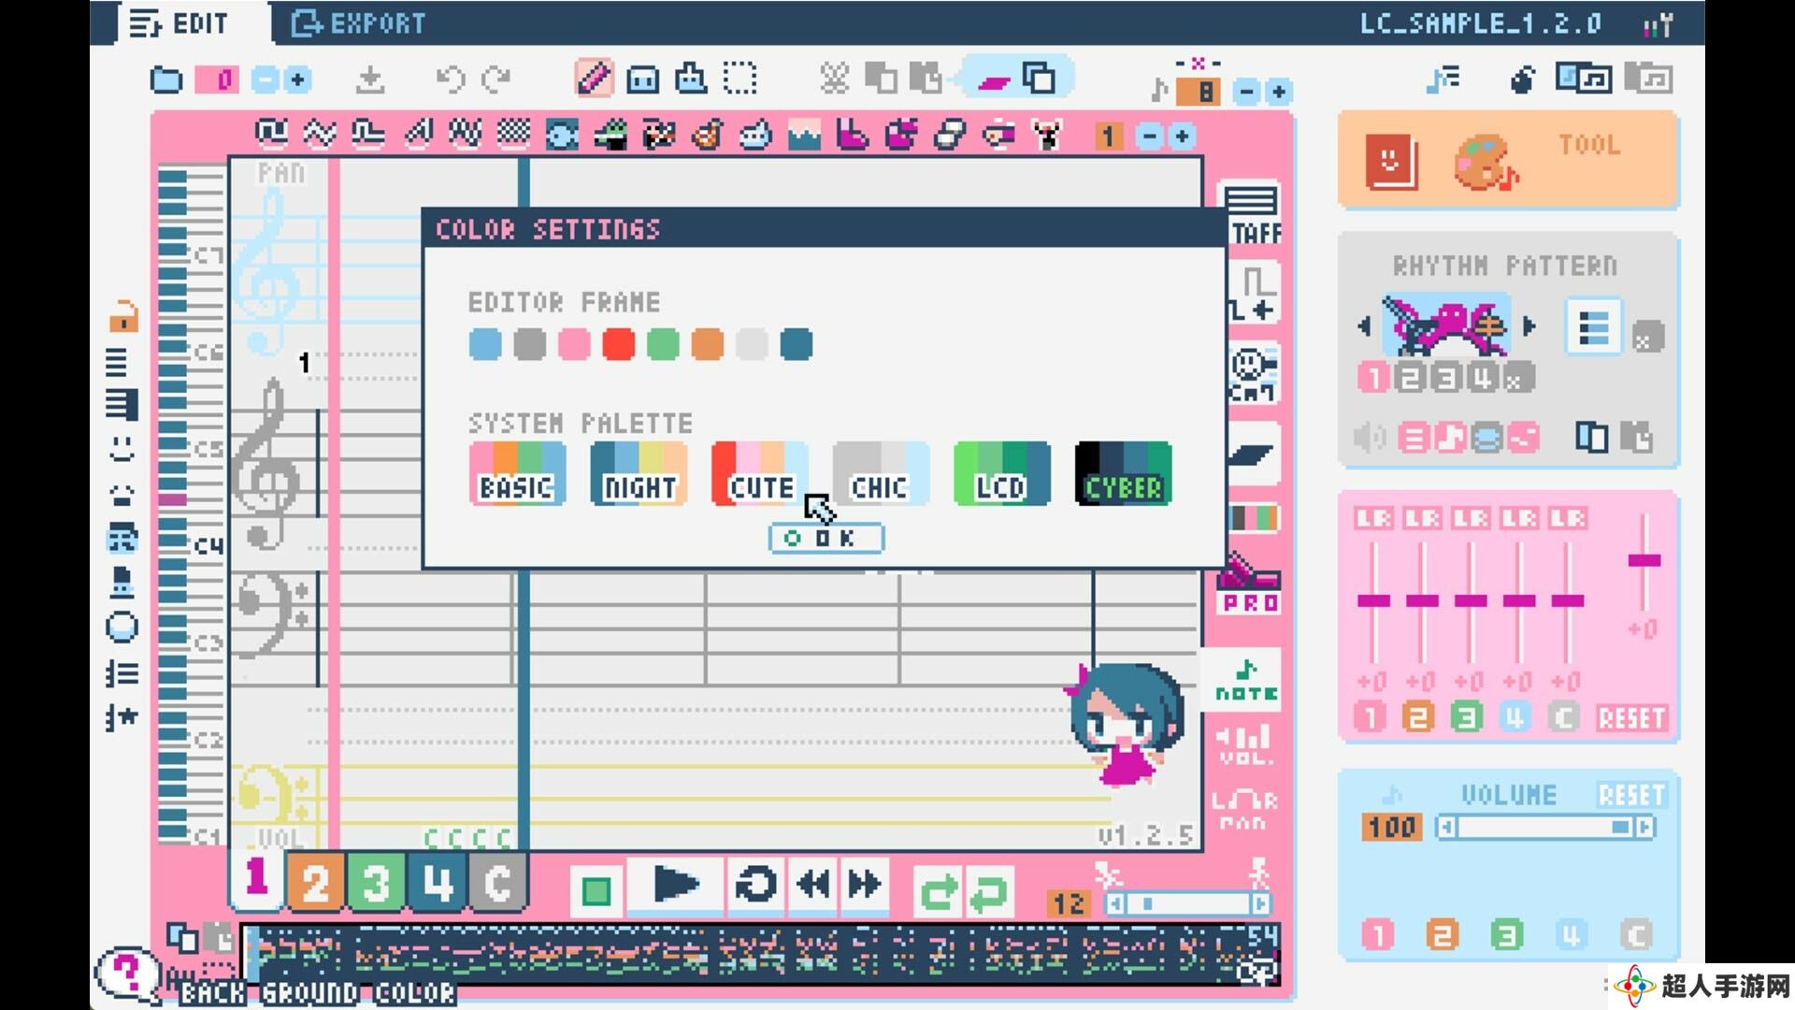Click the cut scissors icon
Image resolution: width=1795 pixels, height=1010 pixels.
(x=834, y=79)
